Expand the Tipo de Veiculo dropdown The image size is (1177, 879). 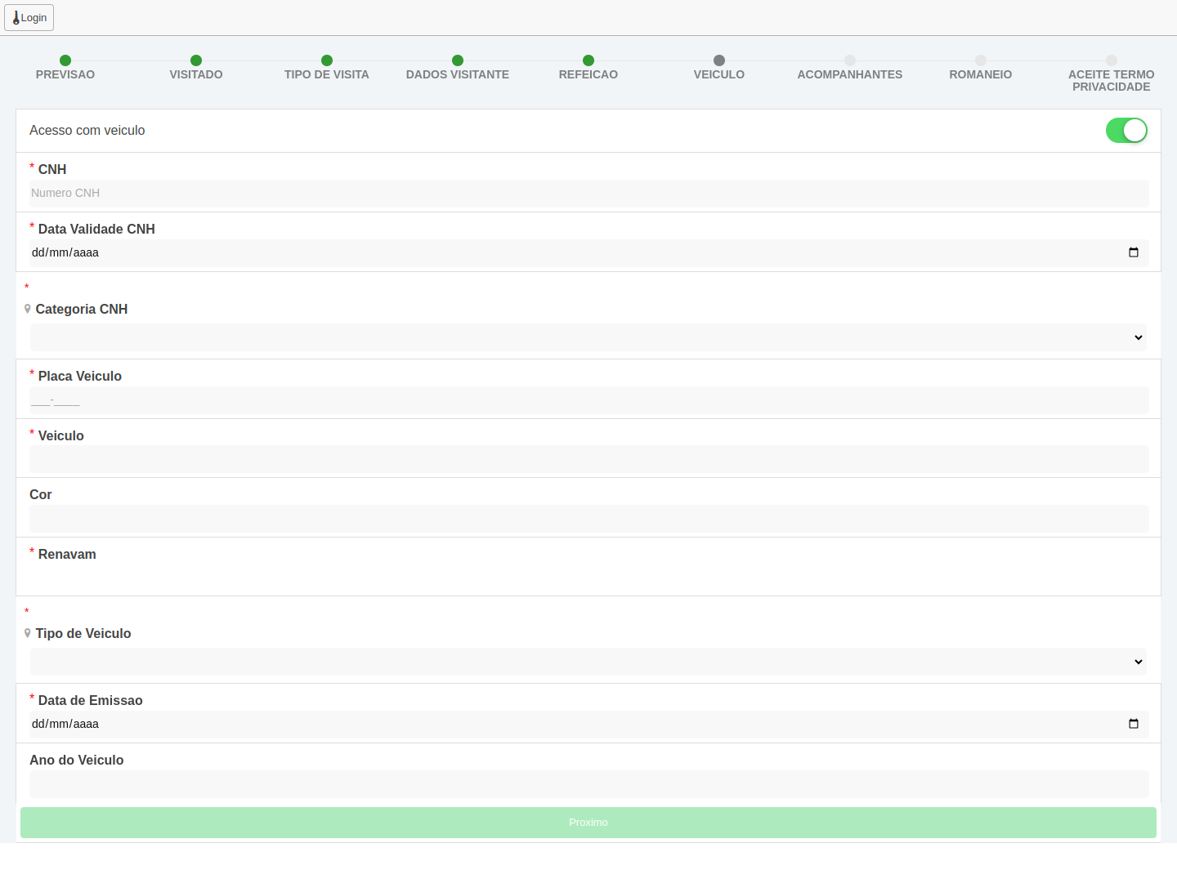click(x=588, y=662)
